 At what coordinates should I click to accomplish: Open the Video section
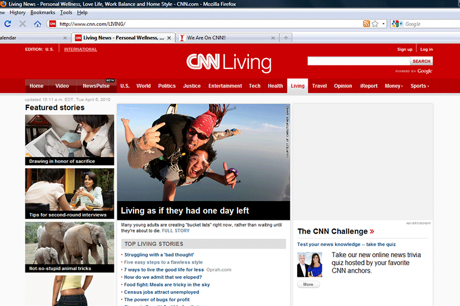[62, 86]
